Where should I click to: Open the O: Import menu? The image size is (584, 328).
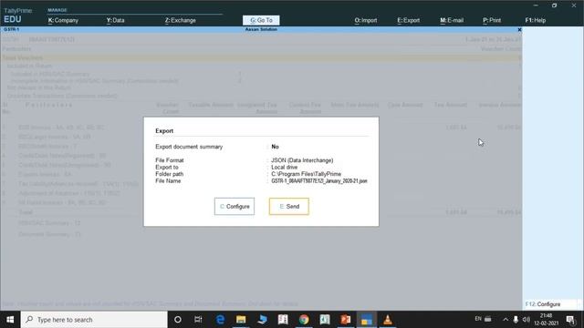(x=366, y=20)
